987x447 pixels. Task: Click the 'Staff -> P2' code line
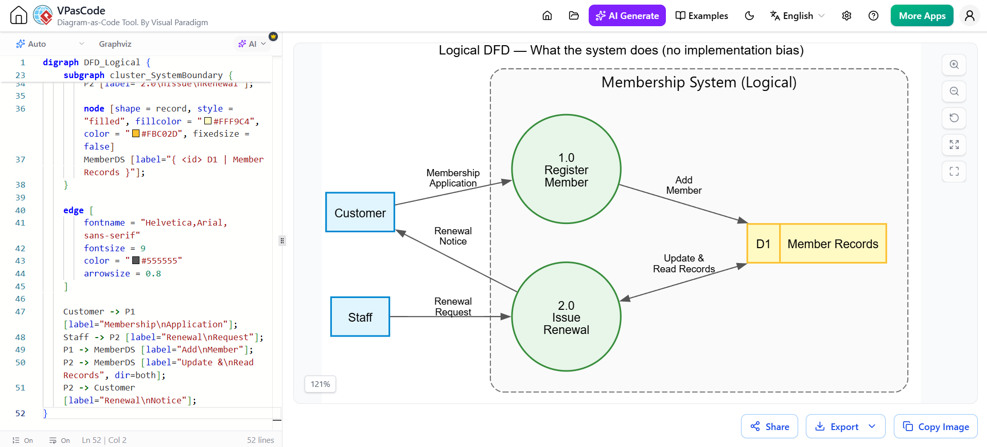point(163,337)
